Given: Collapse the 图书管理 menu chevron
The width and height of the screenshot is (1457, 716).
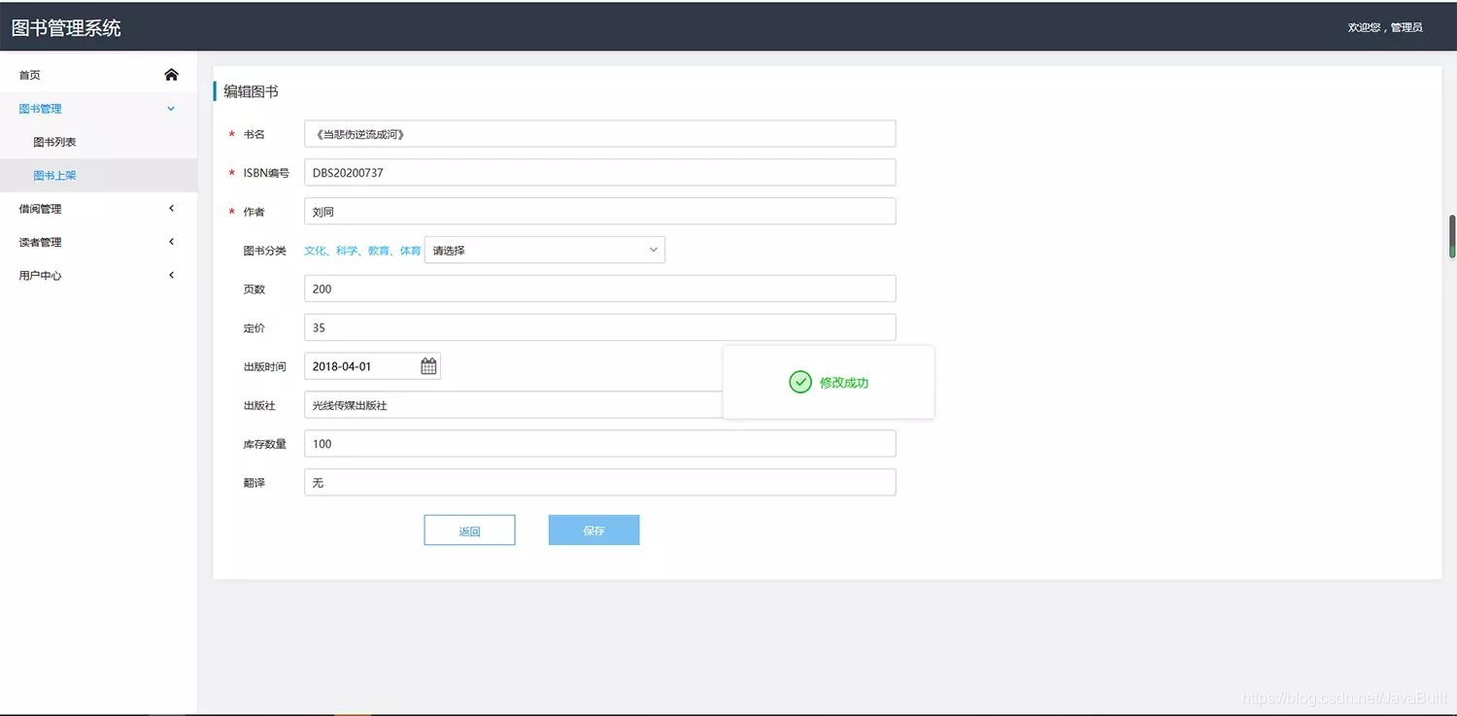Looking at the screenshot, I should (x=171, y=109).
